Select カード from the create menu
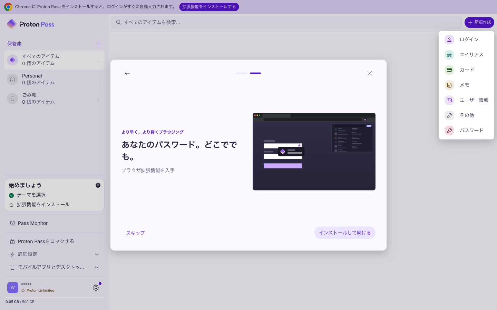Viewport: 497px width, 310px height. point(466,70)
